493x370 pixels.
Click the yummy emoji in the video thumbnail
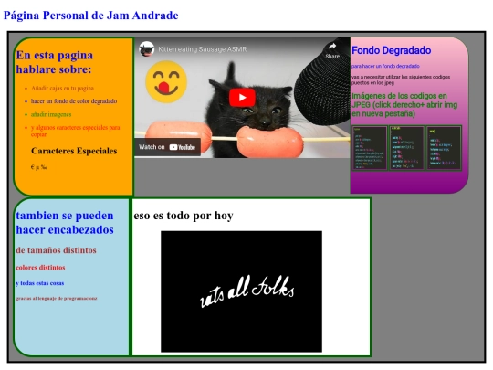tap(166, 82)
